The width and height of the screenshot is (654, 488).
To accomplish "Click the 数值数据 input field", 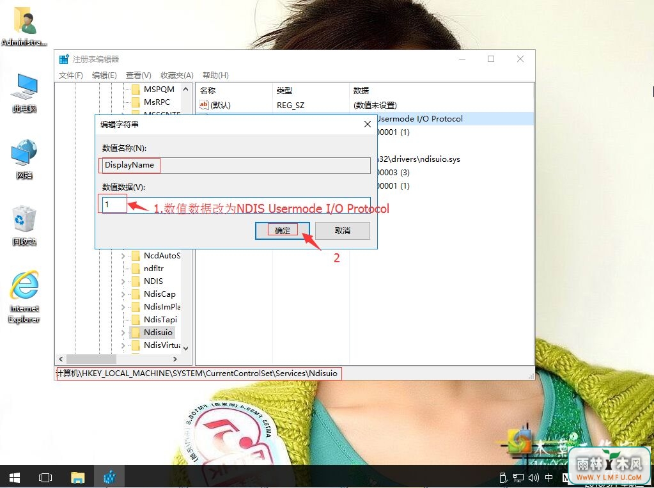I will click(236, 205).
